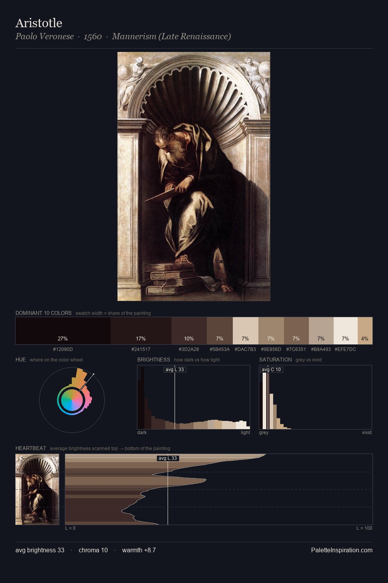This screenshot has height=583, width=388.
Task: Click the 'HEARTBEAT' section heading
Action: tap(31, 448)
